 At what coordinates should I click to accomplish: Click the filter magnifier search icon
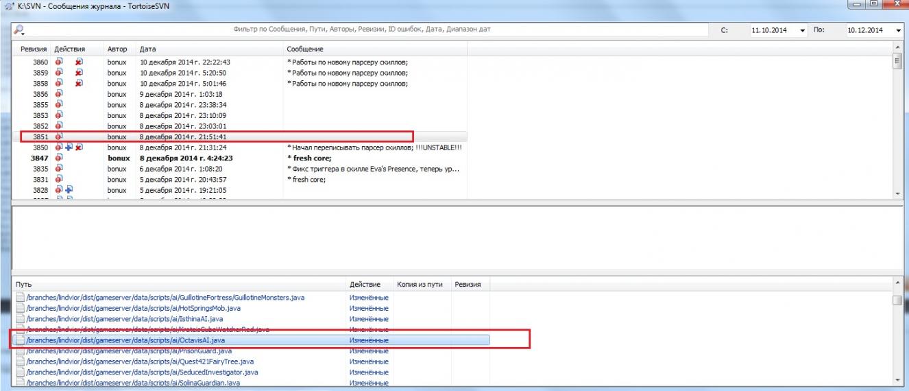tap(18, 30)
